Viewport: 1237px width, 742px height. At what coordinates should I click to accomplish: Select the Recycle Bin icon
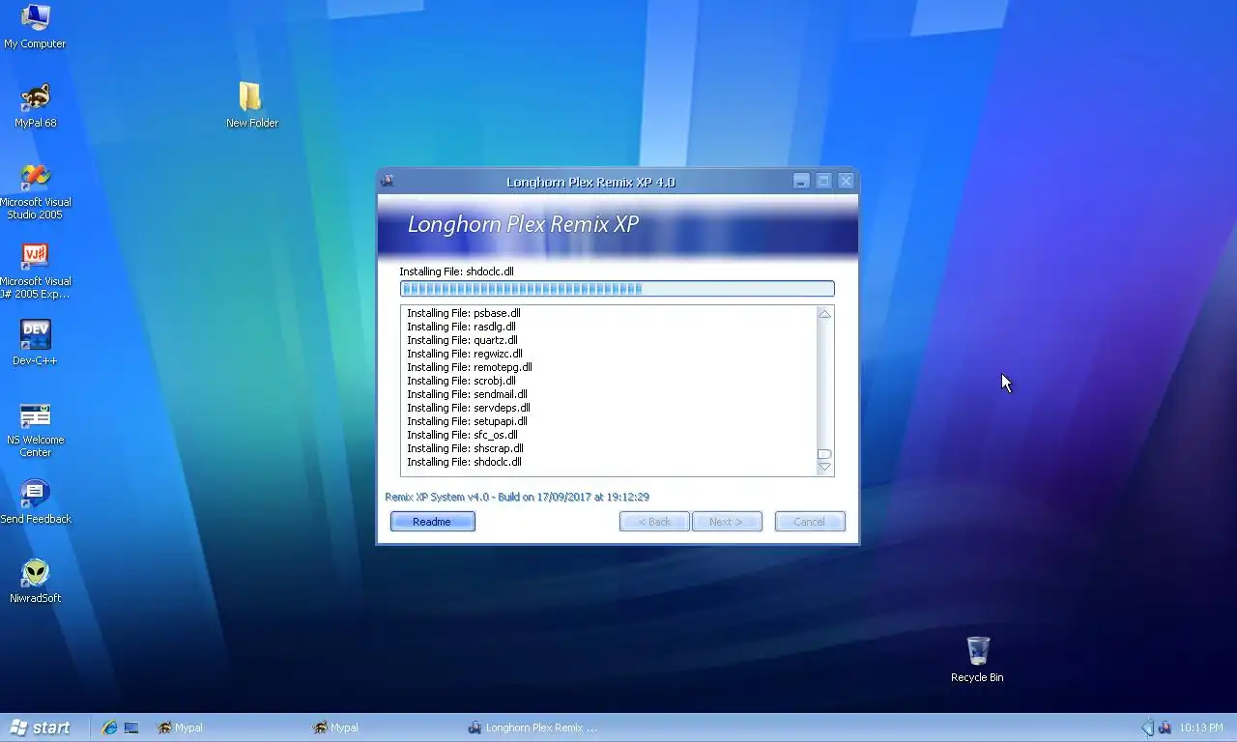tap(977, 660)
